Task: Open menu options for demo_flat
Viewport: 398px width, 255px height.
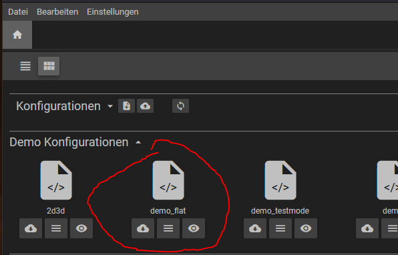Action: point(168,228)
